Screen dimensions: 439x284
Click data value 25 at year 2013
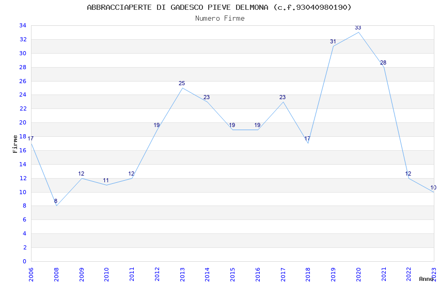[x=182, y=83]
